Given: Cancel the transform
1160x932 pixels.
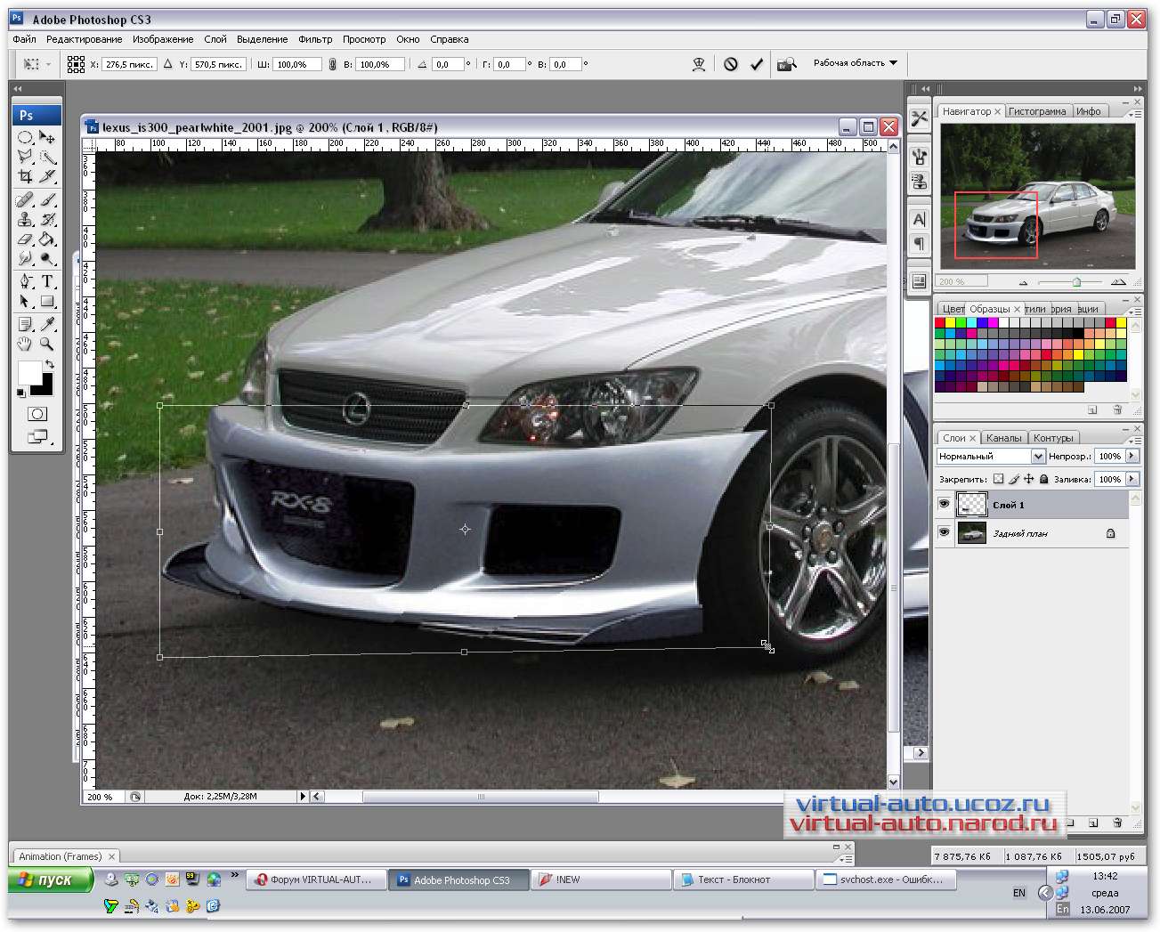Looking at the screenshot, I should pyautogui.click(x=731, y=64).
